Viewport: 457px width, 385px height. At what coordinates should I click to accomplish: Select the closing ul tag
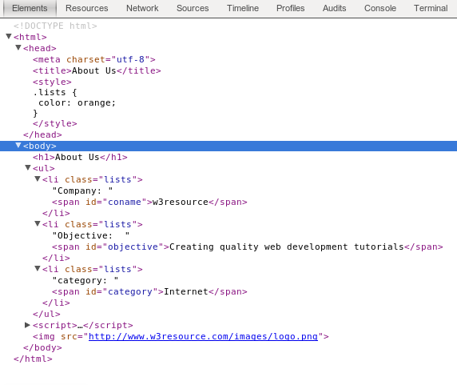coord(46,314)
